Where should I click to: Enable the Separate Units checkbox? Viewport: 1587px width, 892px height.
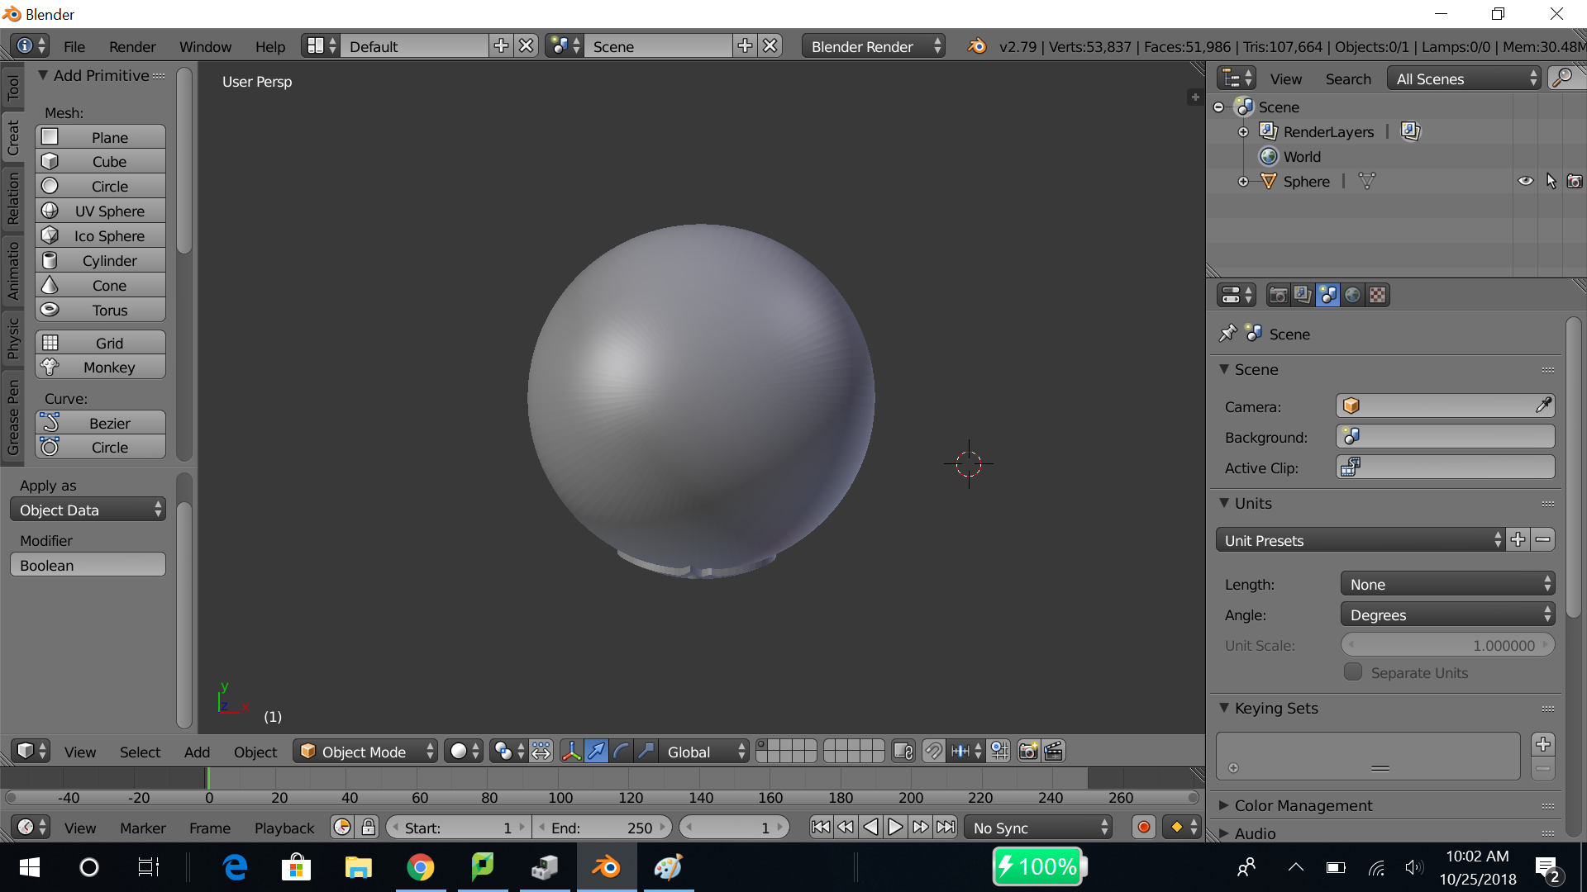click(1353, 672)
